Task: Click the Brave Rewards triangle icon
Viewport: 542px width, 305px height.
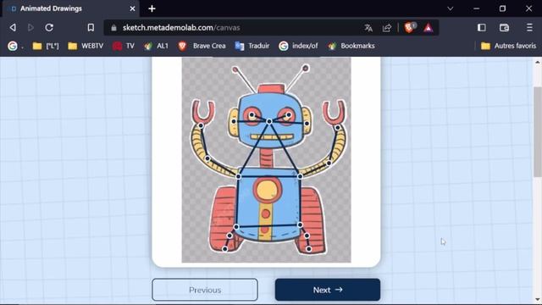Action: [428, 28]
